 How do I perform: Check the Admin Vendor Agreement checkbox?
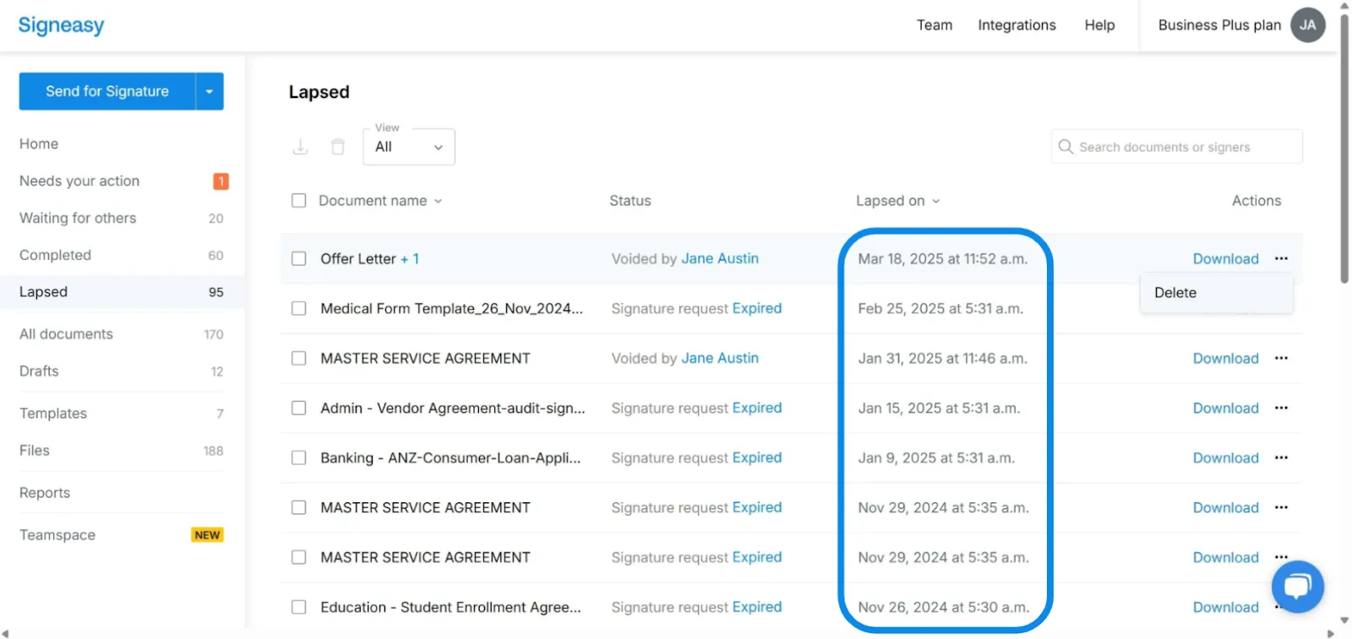298,408
